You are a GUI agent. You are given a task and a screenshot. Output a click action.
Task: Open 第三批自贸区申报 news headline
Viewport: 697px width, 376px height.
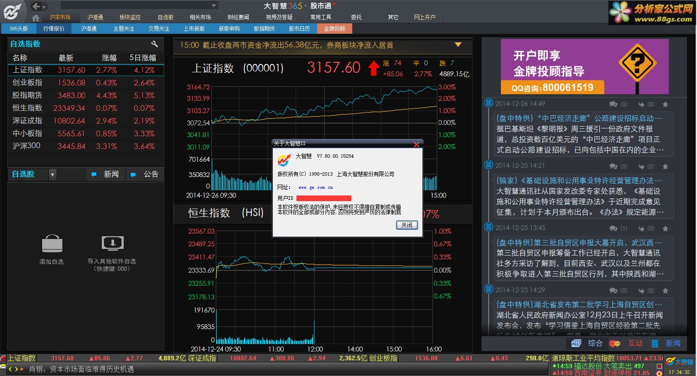(579, 243)
